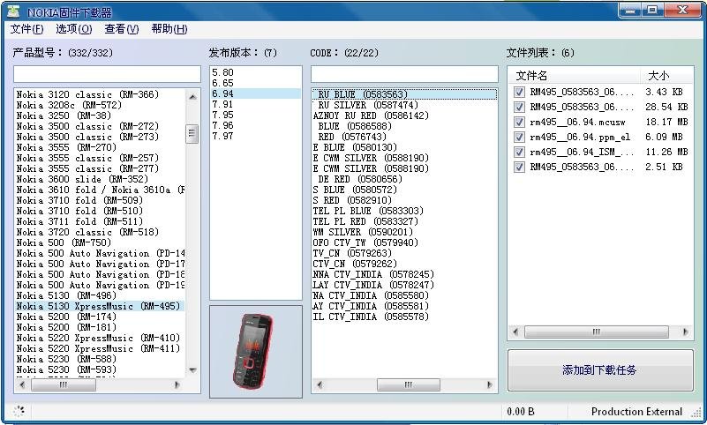The height and width of the screenshot is (425, 707).
Task: Open the 选项(O) menu
Action: pyautogui.click(x=74, y=29)
